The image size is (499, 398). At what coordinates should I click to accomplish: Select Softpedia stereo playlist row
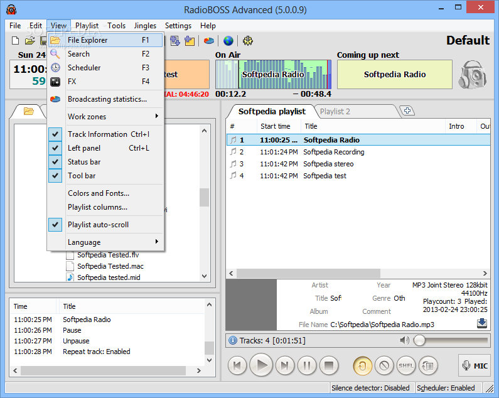coord(358,164)
